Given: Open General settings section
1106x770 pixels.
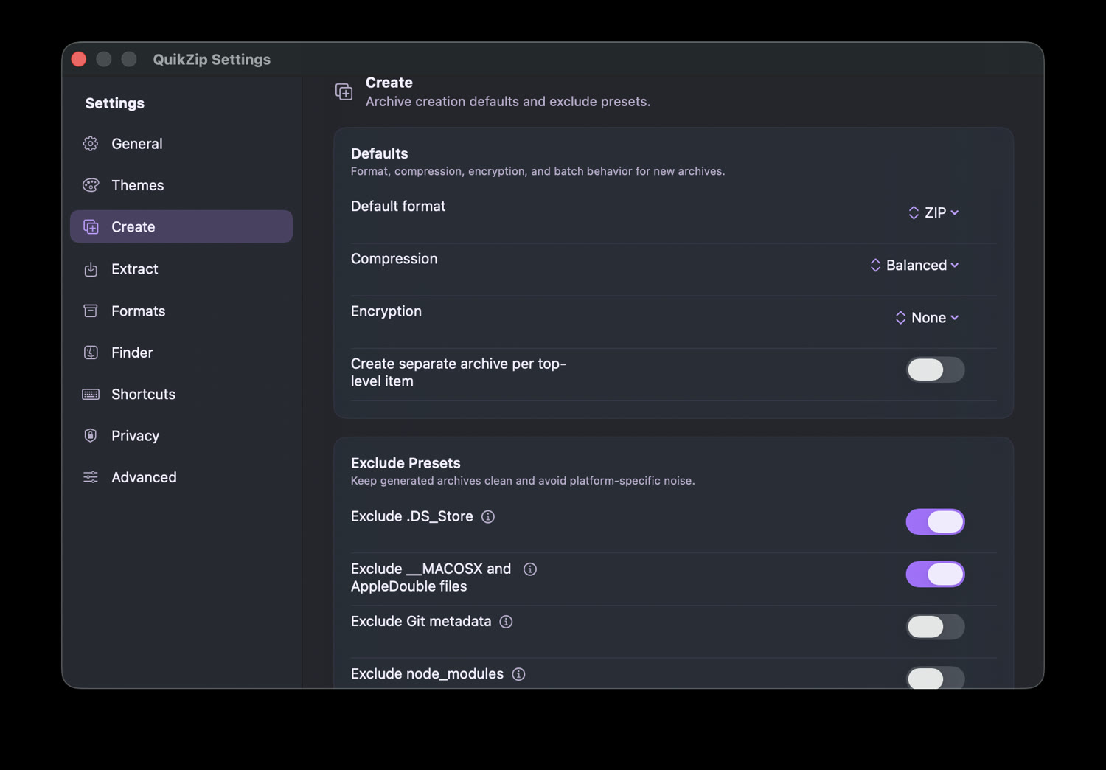Looking at the screenshot, I should [x=181, y=144].
